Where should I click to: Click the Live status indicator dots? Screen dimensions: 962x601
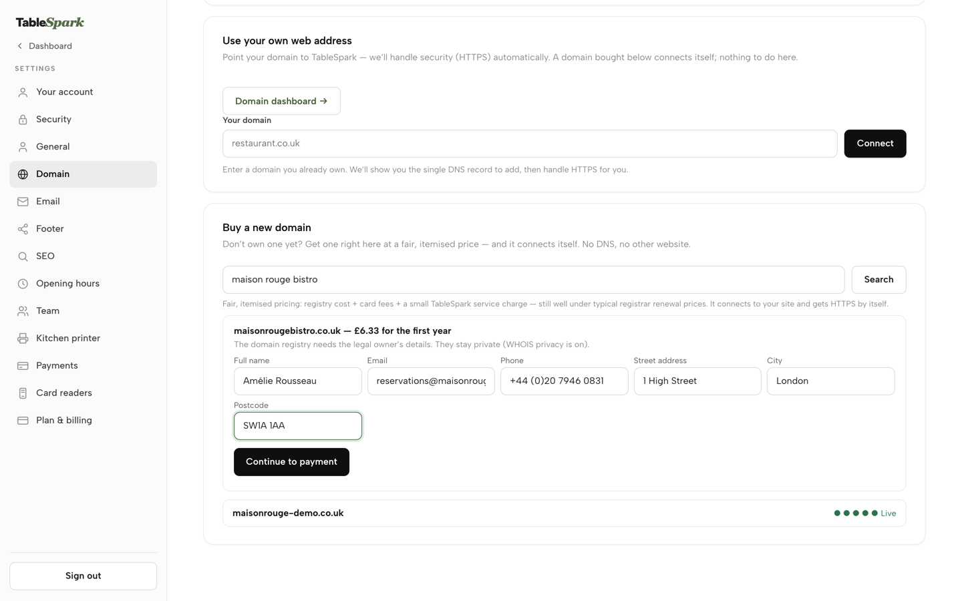pos(856,514)
